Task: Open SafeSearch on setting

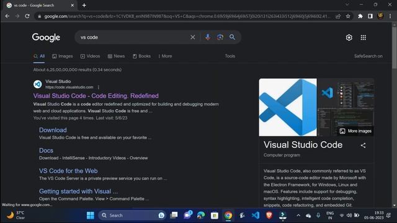Action: click(368, 56)
